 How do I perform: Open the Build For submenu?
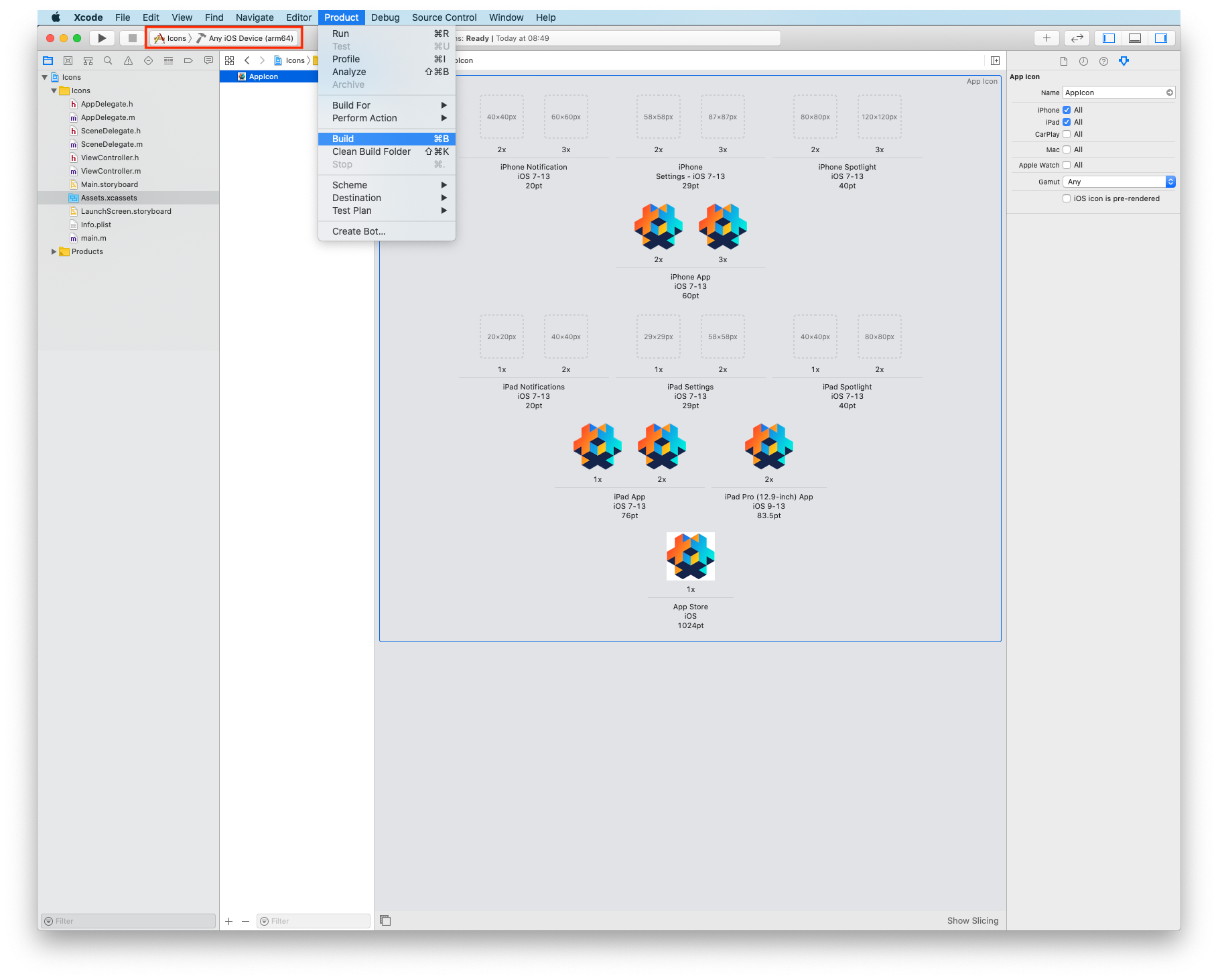(387, 105)
